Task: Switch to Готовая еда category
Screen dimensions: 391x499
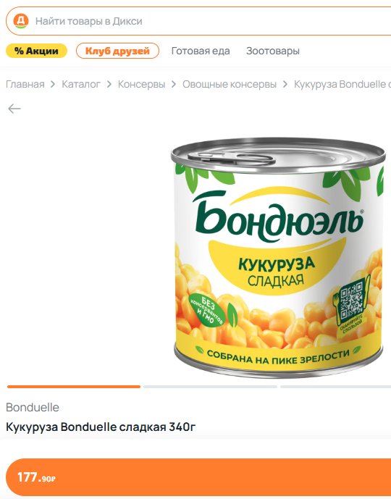Action: (x=201, y=51)
